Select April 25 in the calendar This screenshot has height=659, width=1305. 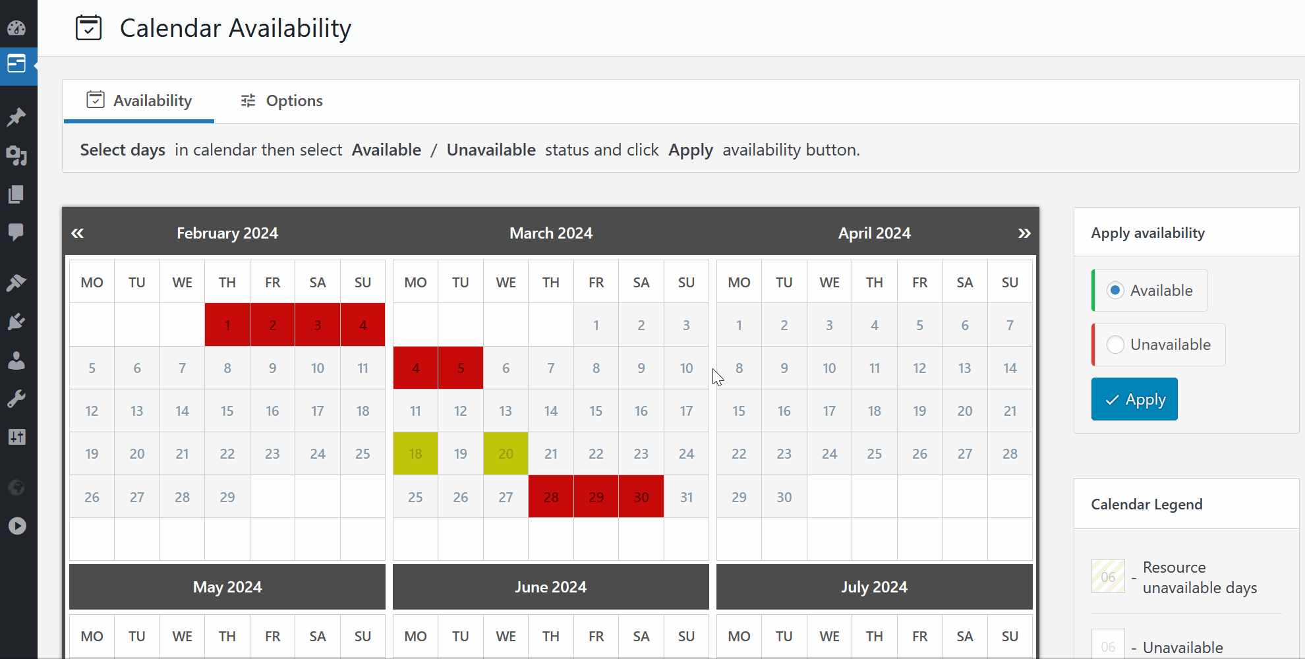point(875,453)
